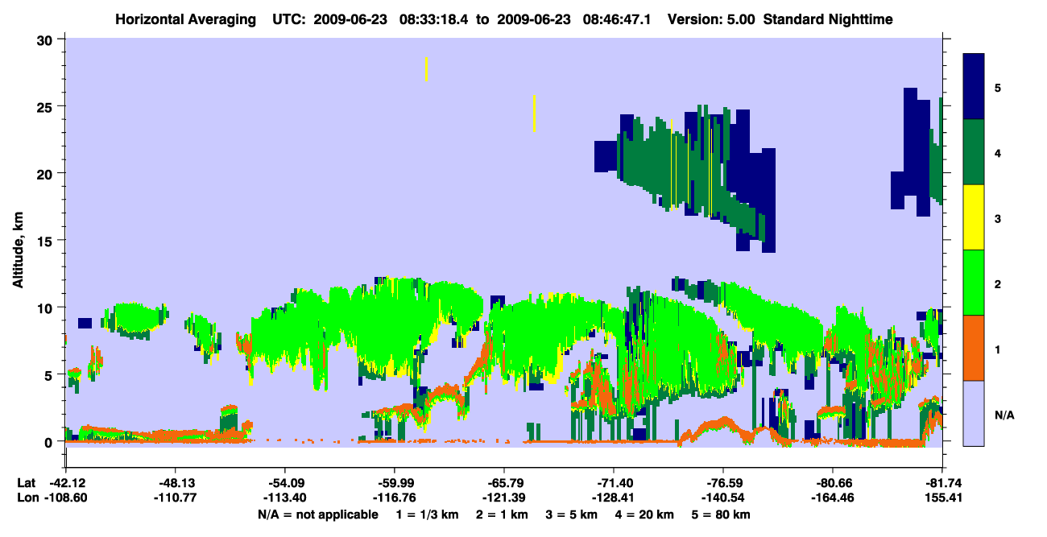The image size is (1047, 537).
Task: Click the 'Lon' row label
Action: 27,498
